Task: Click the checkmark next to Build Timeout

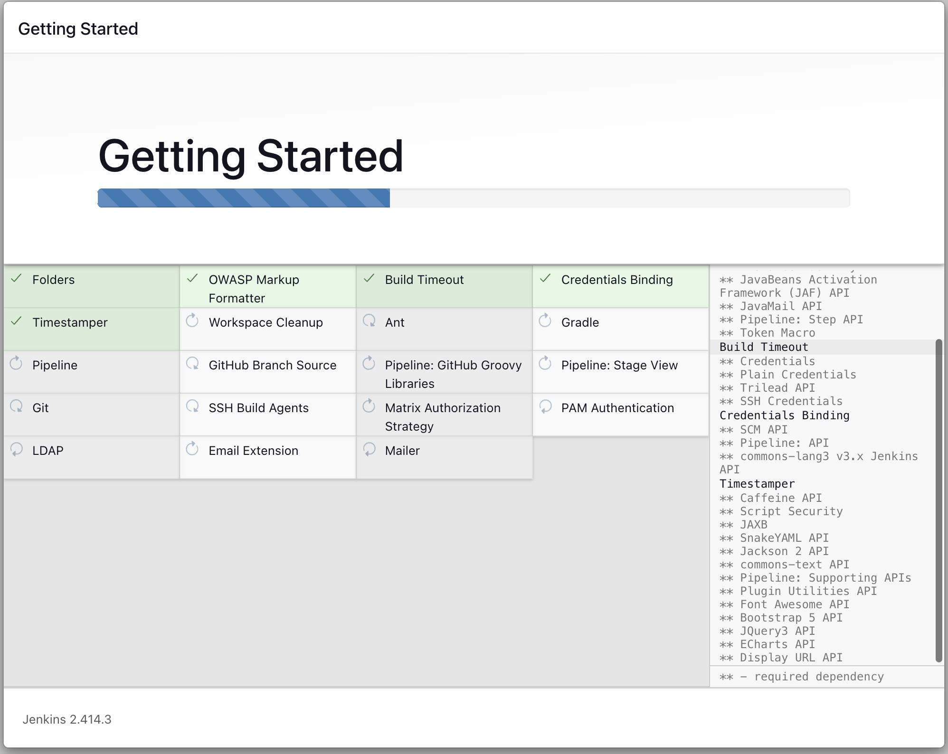Action: [x=369, y=279]
